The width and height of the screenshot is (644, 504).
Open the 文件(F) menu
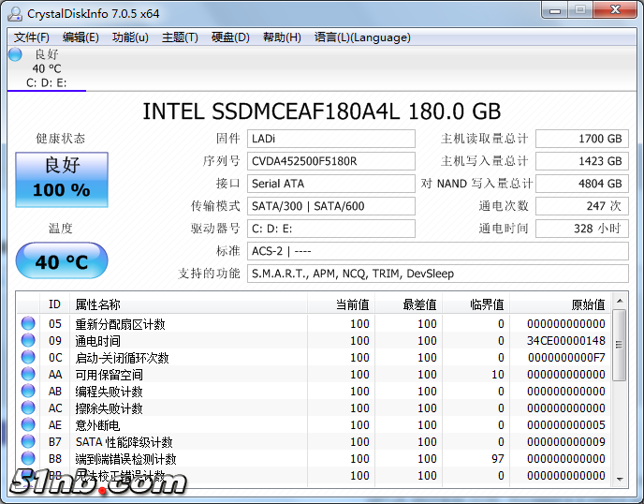pos(32,37)
